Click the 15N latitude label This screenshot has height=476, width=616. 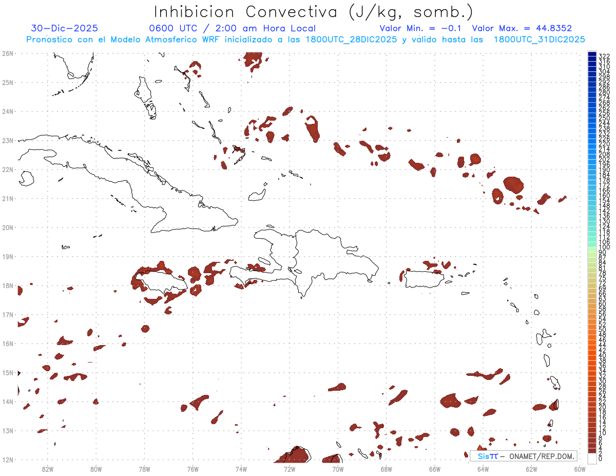[8, 372]
